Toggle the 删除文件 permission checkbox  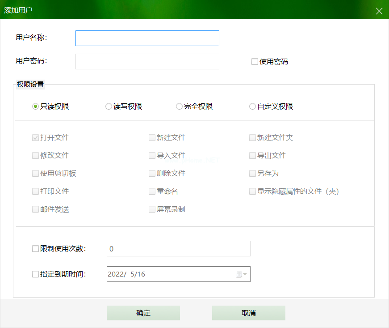tap(152, 174)
